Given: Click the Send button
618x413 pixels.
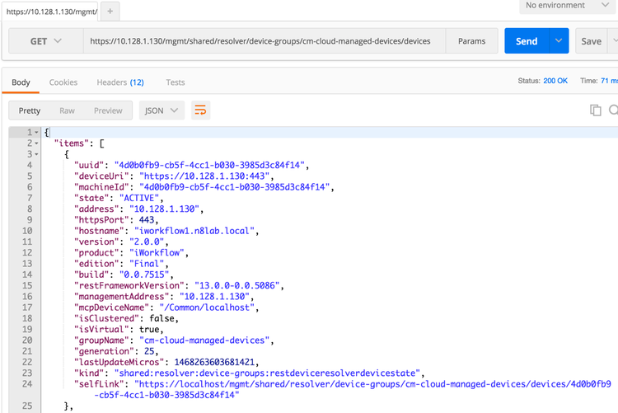Looking at the screenshot, I should click(526, 41).
